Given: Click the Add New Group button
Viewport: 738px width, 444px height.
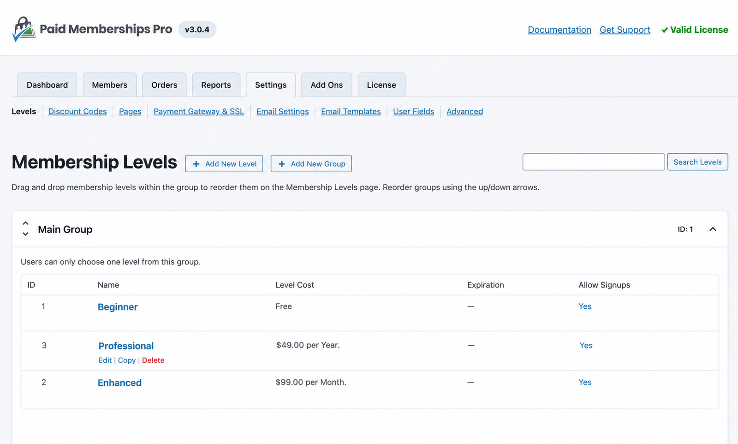Looking at the screenshot, I should 311,164.
